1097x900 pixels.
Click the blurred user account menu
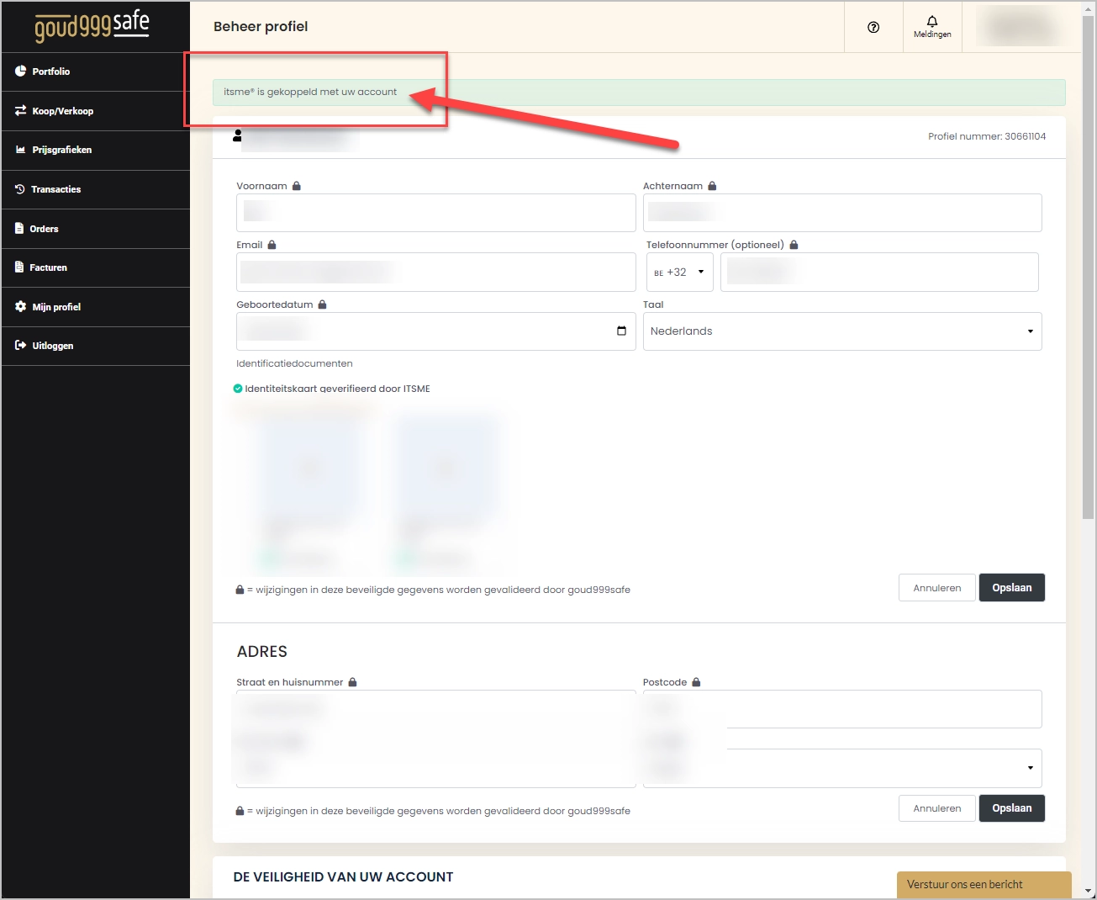point(1021,27)
